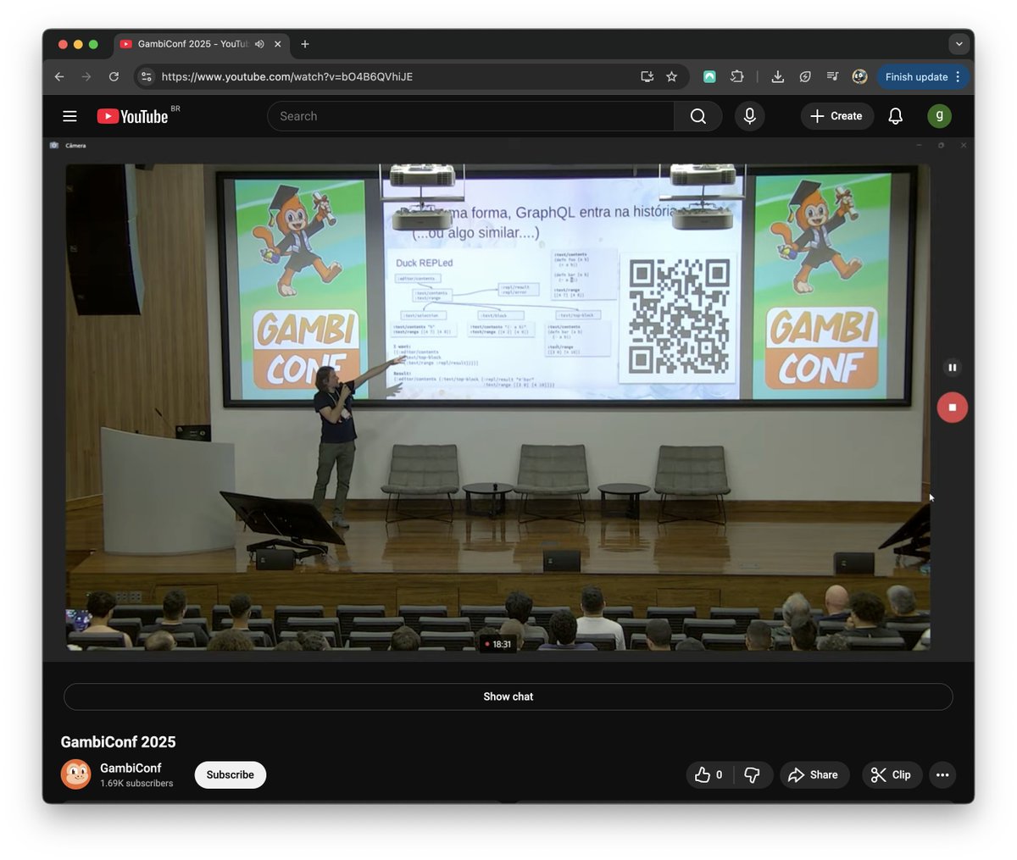Viewport: 1017px width, 860px height.
Task: Bookmark this page with the star
Action: (x=672, y=76)
